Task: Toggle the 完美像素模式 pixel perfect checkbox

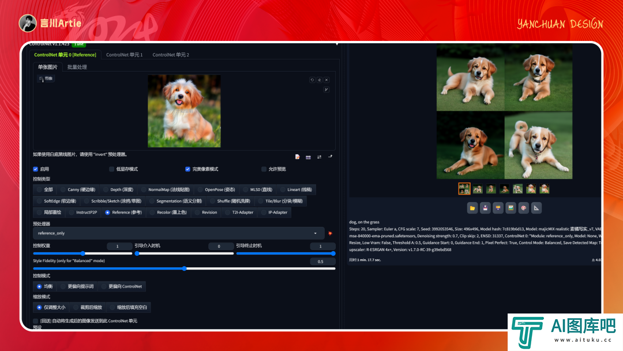Action: [187, 169]
